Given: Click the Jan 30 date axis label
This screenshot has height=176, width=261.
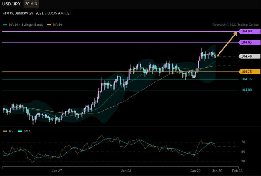Looking at the screenshot, I should click(x=217, y=171).
